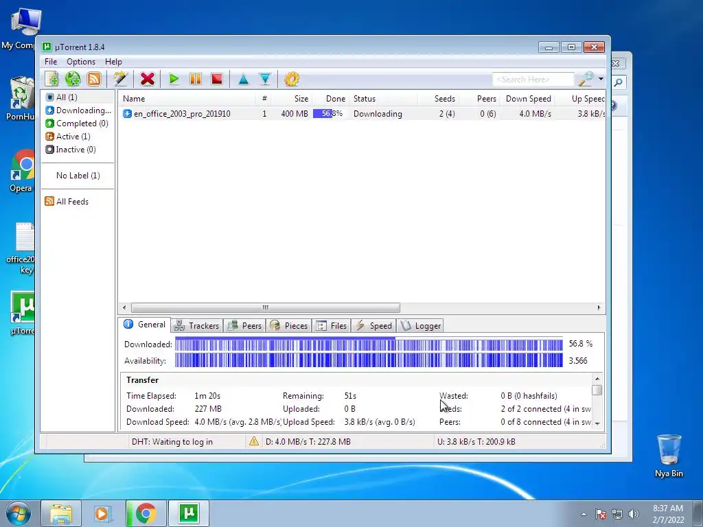Click the Move Down Queue arrow icon
Viewport: 703px width, 527px height.
[265, 80]
